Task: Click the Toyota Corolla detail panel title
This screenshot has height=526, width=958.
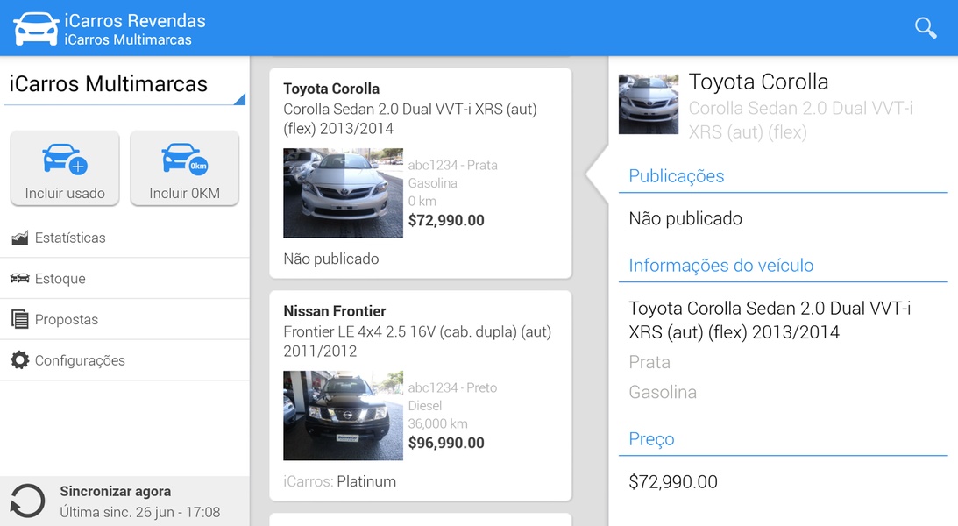Action: pyautogui.click(x=758, y=82)
